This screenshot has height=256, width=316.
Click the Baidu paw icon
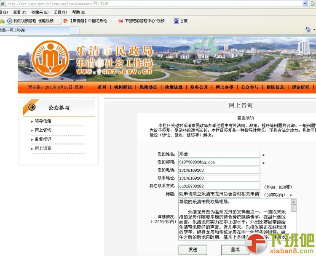click(x=177, y=21)
